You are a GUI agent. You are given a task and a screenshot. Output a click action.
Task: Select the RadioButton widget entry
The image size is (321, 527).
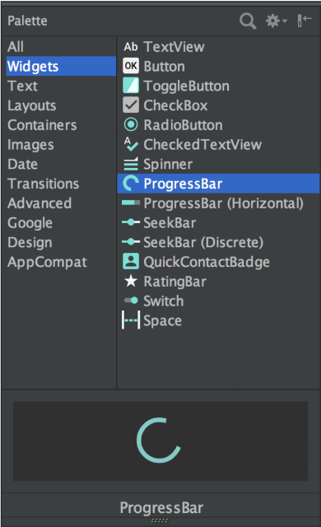coord(173,124)
